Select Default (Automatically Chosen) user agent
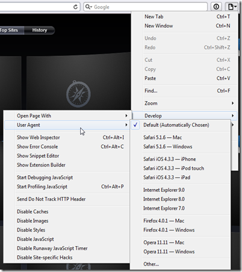242x272 pixels. click(181, 125)
